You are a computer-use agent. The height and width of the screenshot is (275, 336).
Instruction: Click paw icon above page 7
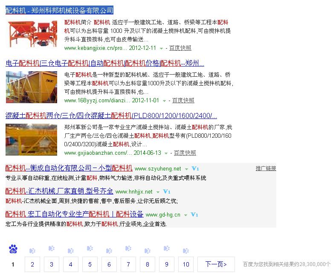pyautogui.click(x=128, y=248)
